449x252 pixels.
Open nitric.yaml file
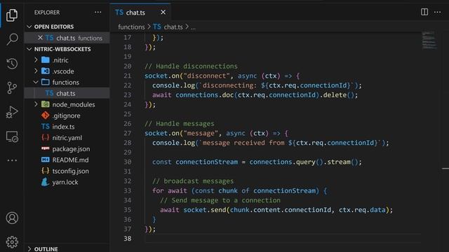67,138
